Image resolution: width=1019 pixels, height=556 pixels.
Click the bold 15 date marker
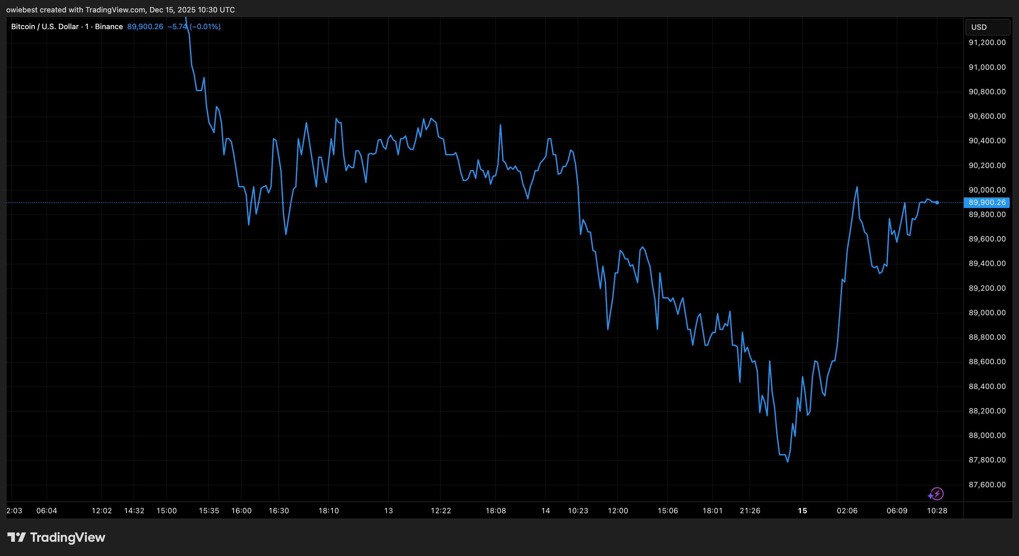802,510
